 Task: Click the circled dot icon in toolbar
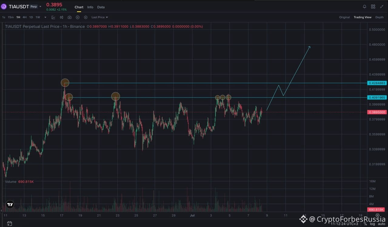pyautogui.click(x=86, y=17)
